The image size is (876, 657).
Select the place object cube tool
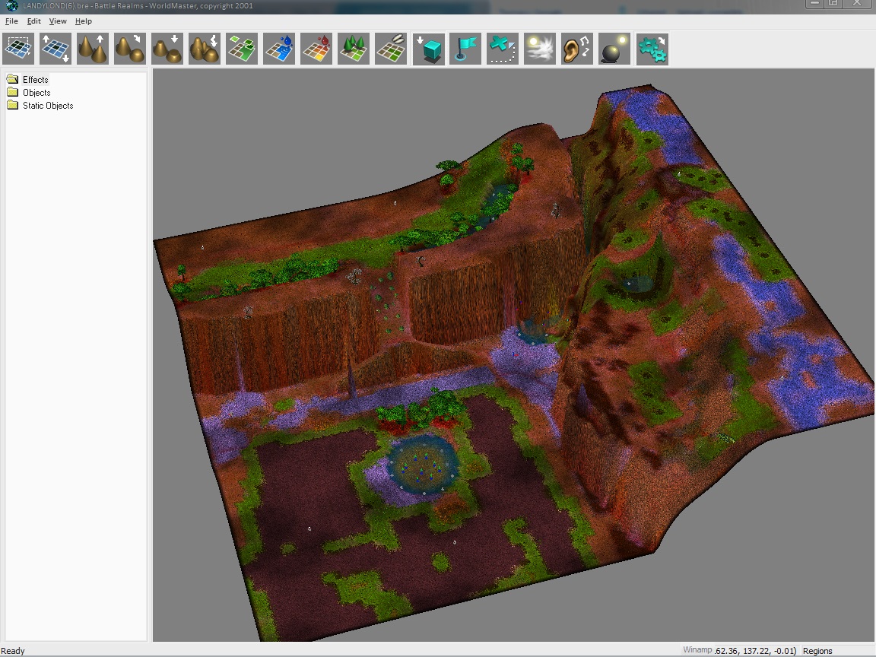point(429,49)
